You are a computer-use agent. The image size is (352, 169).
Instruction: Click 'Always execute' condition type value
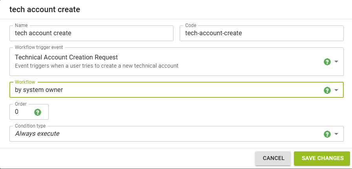coord(37,133)
